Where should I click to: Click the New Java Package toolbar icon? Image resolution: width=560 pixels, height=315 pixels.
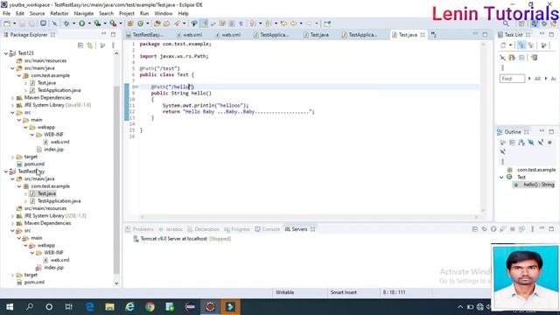click(130, 24)
